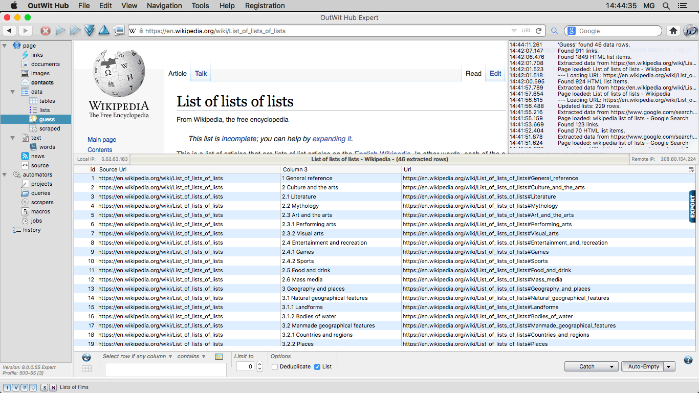The width and height of the screenshot is (699, 393).
Task: Open the Catch button dropdown arrow
Action: (x=611, y=366)
